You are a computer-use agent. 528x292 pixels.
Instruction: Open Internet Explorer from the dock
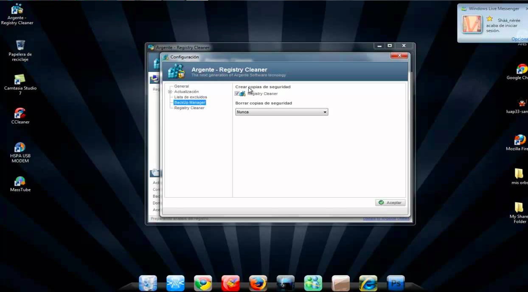368,283
